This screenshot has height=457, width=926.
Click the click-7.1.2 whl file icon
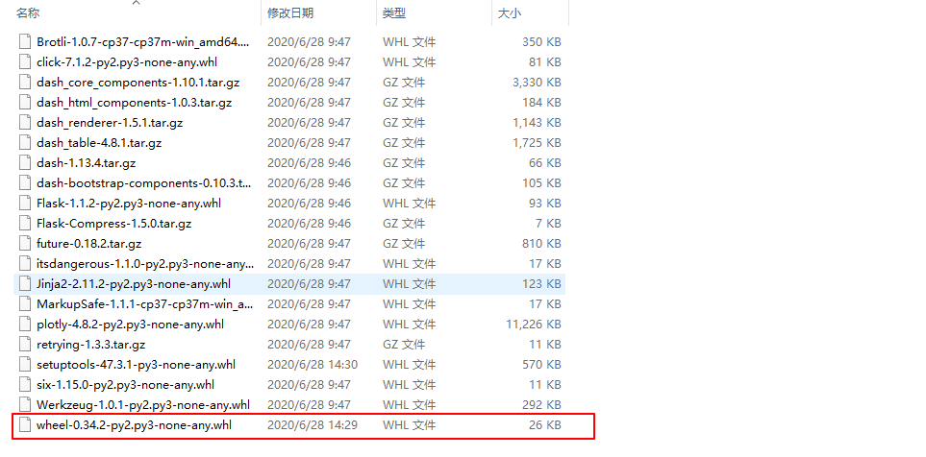point(24,61)
